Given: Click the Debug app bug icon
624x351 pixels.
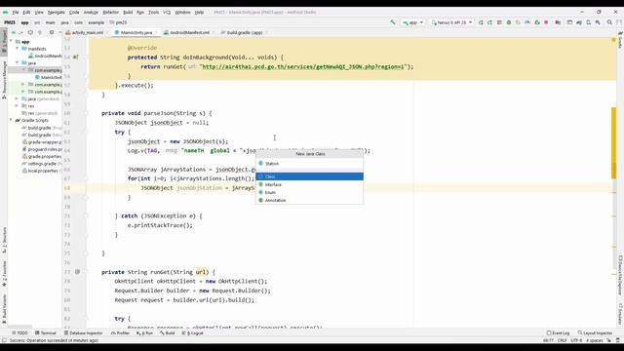Looking at the screenshot, I should [x=509, y=22].
